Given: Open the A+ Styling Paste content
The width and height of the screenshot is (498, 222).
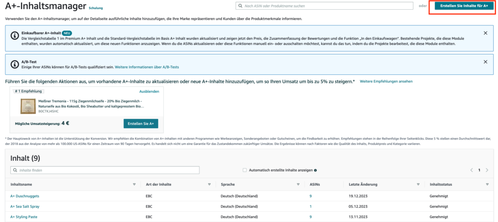Looking at the screenshot, I should coord(24,217).
